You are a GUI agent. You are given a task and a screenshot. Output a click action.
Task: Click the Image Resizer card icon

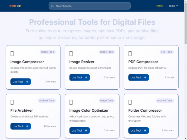pyautogui.click(x=71, y=54)
